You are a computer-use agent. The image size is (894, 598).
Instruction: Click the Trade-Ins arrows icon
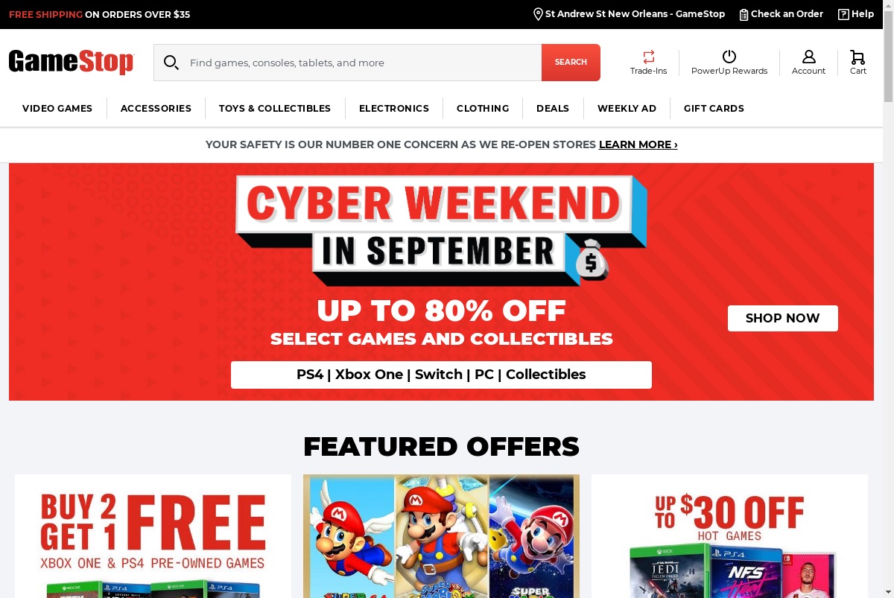[649, 57]
